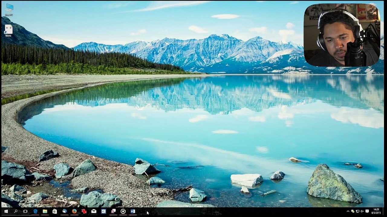The width and height of the screenshot is (387, 217).
Task: Open Action Center notifications icon
Action: pos(367,211)
